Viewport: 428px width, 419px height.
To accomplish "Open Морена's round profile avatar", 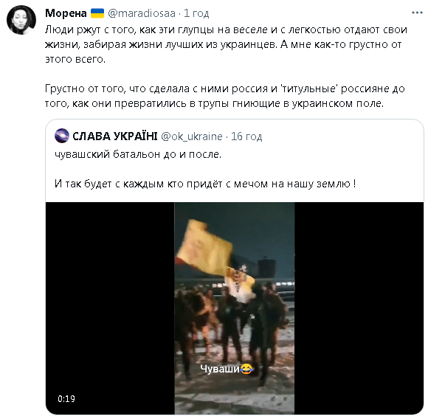I will point(21,20).
